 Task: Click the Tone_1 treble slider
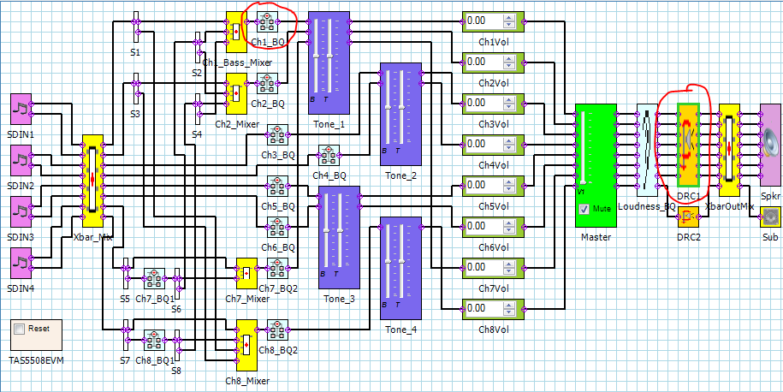(329, 56)
